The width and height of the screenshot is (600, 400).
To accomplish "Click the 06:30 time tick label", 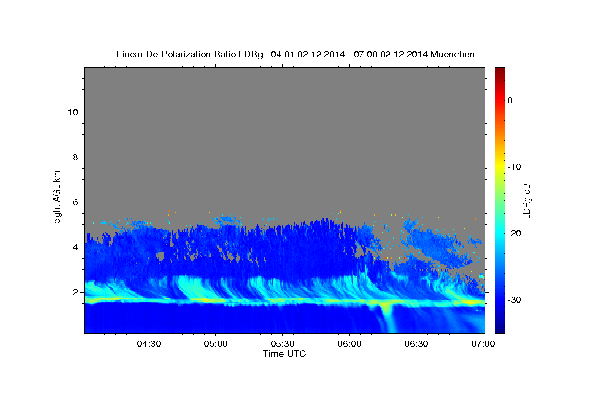I will [416, 344].
